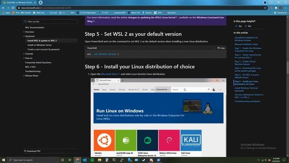Open Task View on the taskbar
289x163 pixels.
(70, 160)
